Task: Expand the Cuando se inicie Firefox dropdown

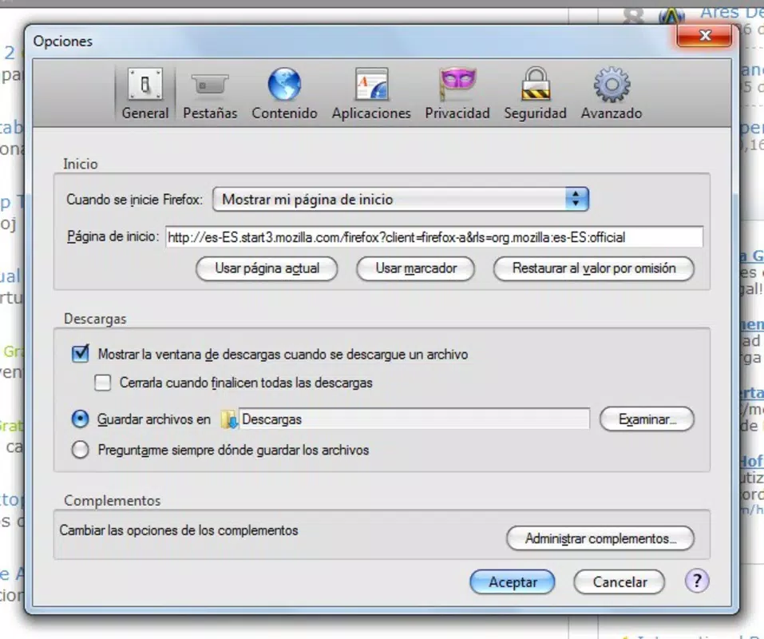Action: point(401,199)
